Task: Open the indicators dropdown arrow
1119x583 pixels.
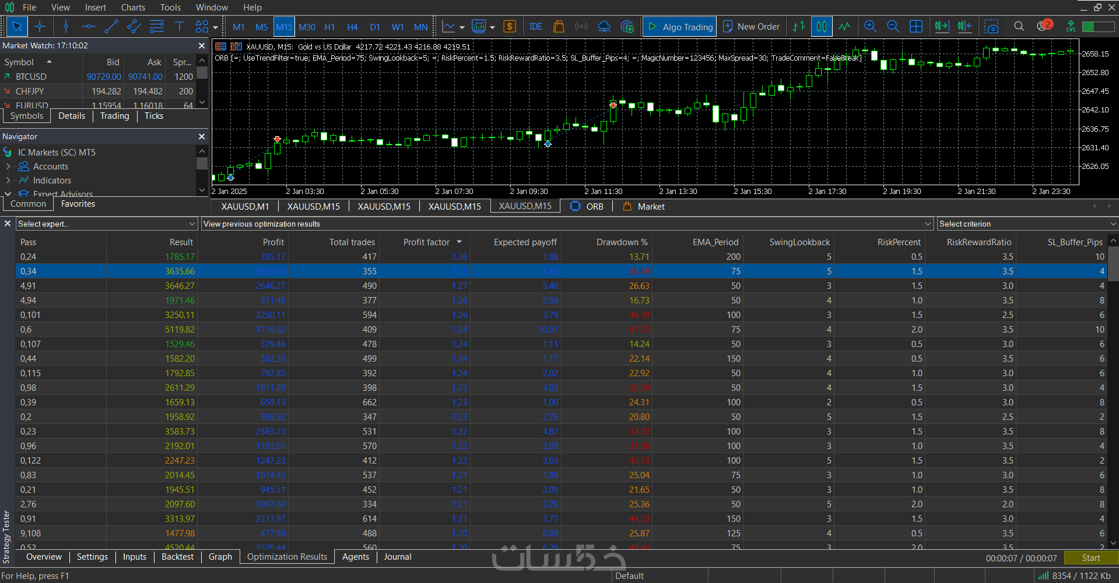Action: point(492,27)
